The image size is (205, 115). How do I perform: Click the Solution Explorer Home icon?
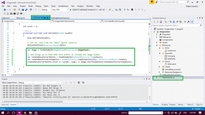[161, 22]
